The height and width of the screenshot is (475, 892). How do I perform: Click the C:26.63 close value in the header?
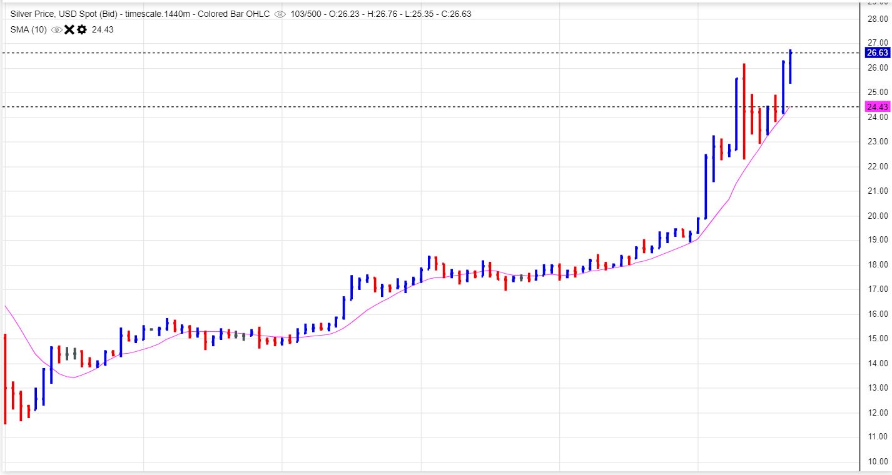[458, 14]
